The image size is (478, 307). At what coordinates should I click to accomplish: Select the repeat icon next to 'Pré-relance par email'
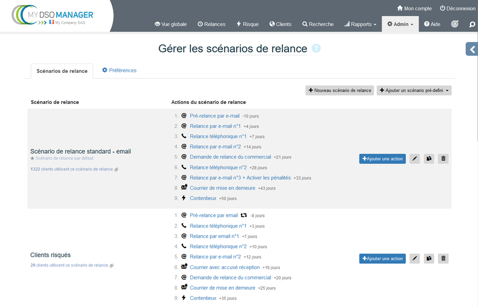click(x=243, y=215)
